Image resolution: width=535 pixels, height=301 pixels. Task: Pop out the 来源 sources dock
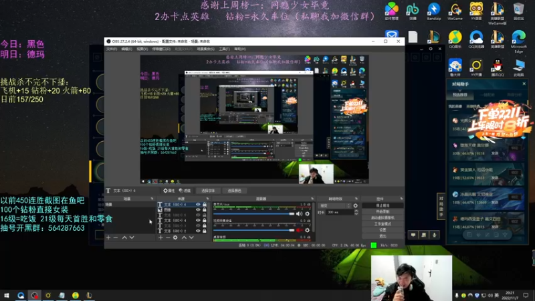208,199
